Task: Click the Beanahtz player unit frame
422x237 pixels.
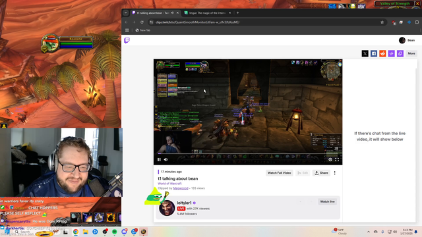Action: point(67,43)
